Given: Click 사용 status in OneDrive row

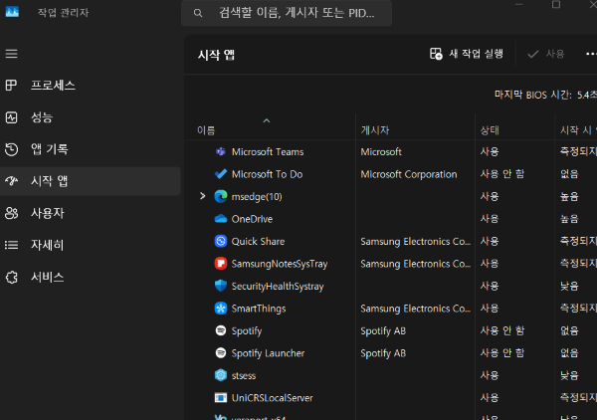Looking at the screenshot, I should click(490, 219).
